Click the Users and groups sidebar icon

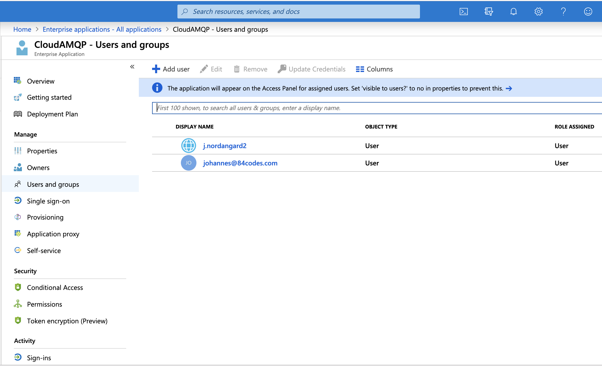(x=18, y=184)
